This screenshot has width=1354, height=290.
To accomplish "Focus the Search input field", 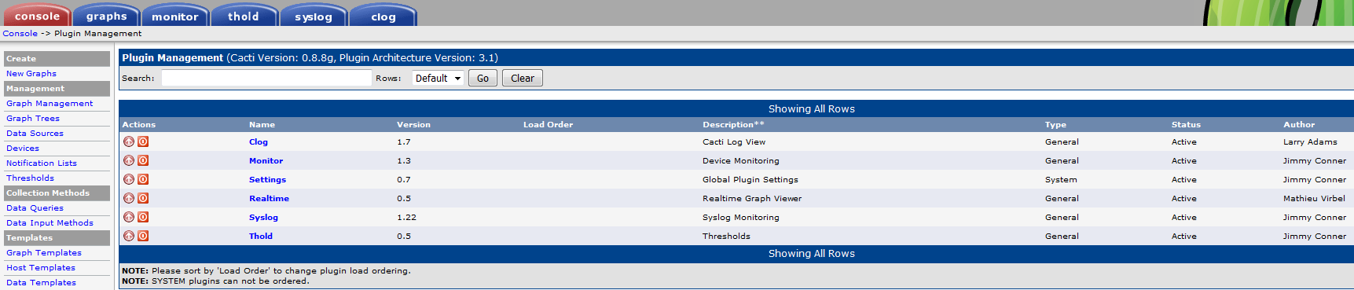I will [x=266, y=78].
